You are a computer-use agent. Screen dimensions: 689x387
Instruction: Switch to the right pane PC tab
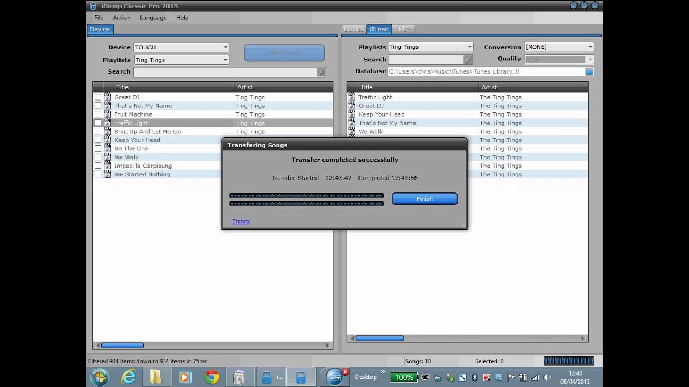tap(403, 30)
